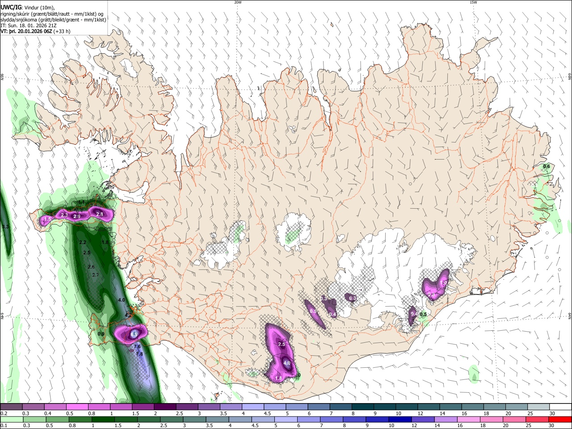Click the 0.6 value in the east
This screenshot has height=429, width=572.
click(x=546, y=166)
